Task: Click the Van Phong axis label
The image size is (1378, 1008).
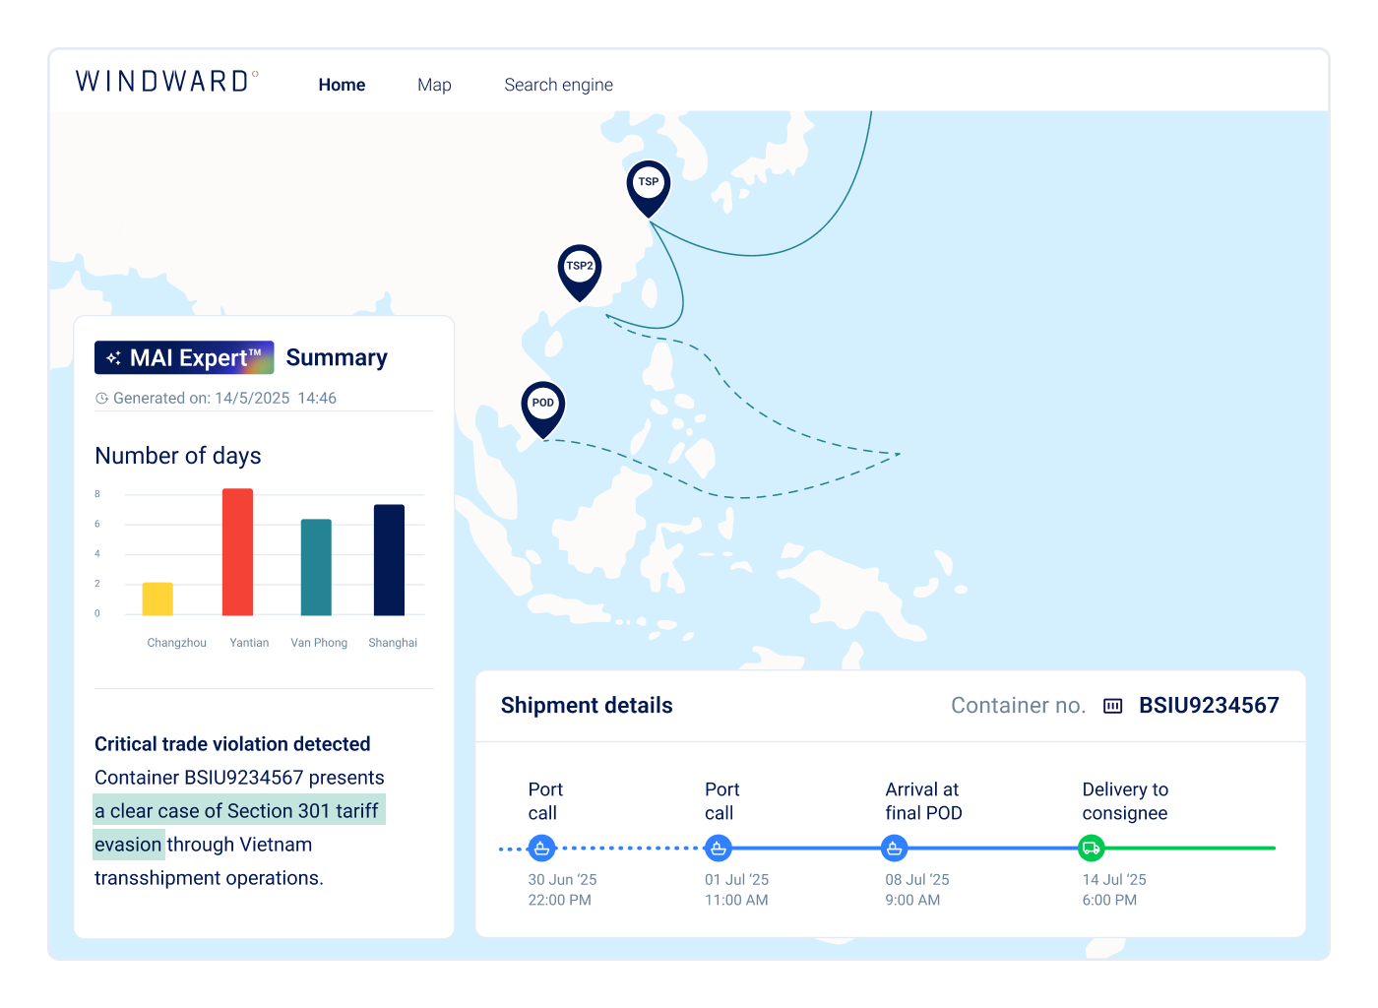Action: tap(319, 643)
